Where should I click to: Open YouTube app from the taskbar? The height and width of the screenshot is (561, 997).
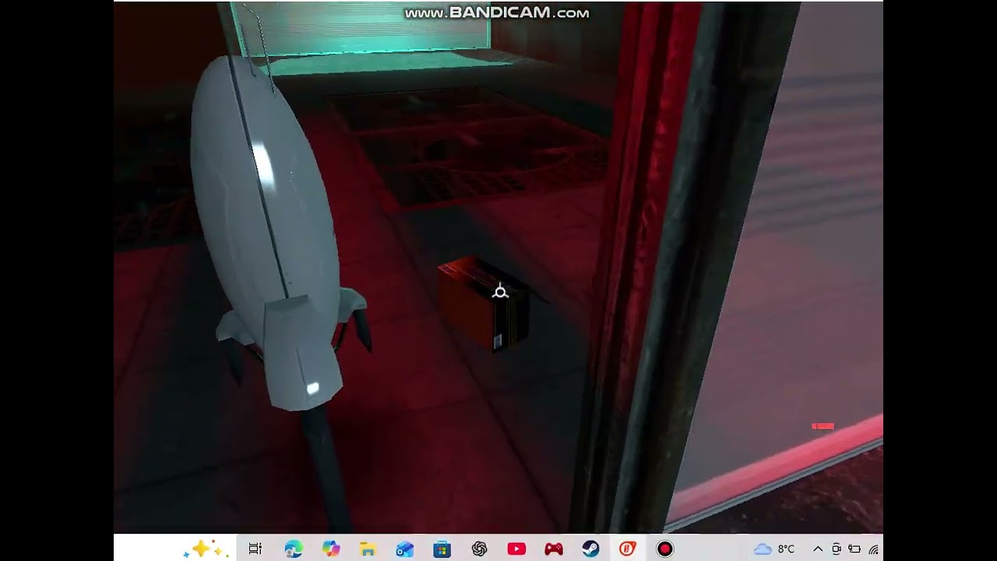516,549
